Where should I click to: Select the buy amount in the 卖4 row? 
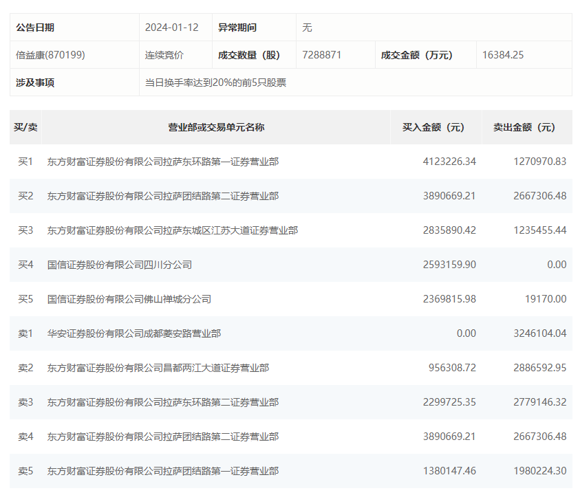coord(449,437)
